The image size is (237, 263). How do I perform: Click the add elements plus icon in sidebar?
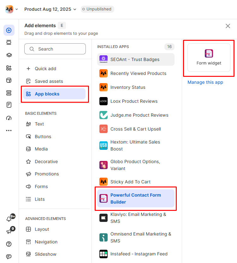(9, 30)
